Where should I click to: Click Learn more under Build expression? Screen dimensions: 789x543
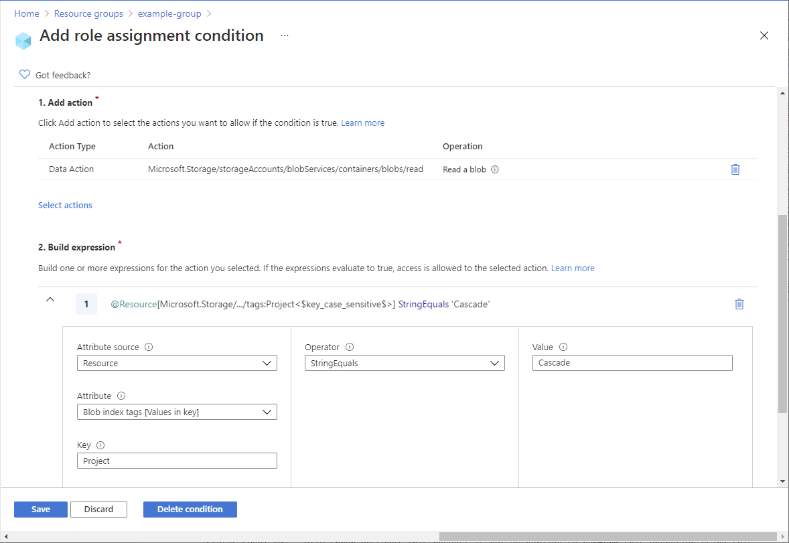pyautogui.click(x=573, y=268)
